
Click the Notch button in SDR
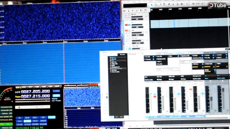[35, 121]
